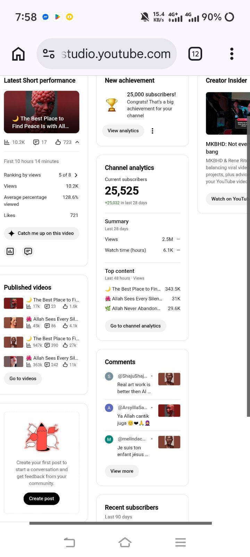The width and height of the screenshot is (250, 557).
Task: Open the tab switcher showing 12 tabs
Action: pyautogui.click(x=195, y=54)
